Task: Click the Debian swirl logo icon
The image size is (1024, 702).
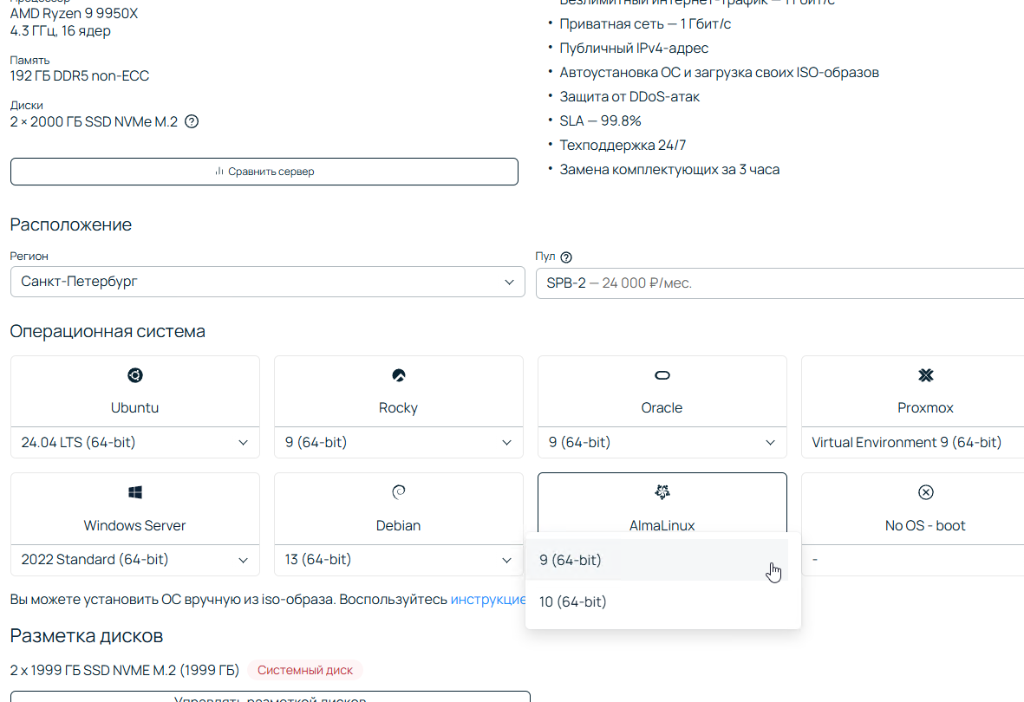Action: point(398,492)
